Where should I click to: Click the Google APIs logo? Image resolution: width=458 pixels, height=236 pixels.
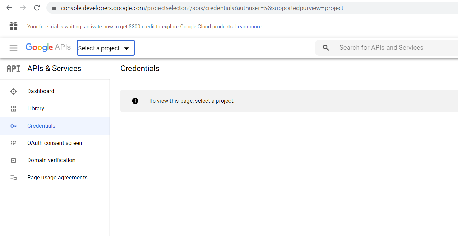(48, 48)
